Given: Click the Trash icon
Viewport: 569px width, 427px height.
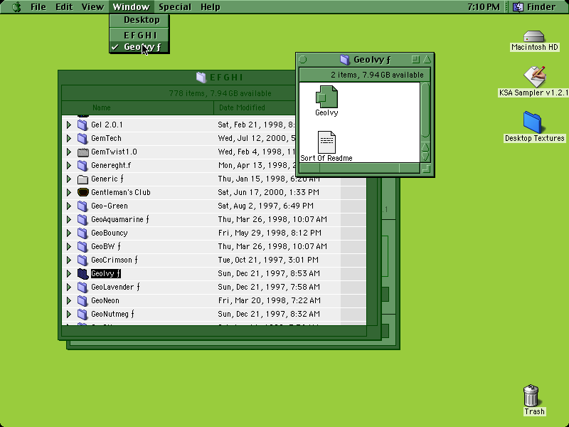Looking at the screenshot, I should 531,396.
